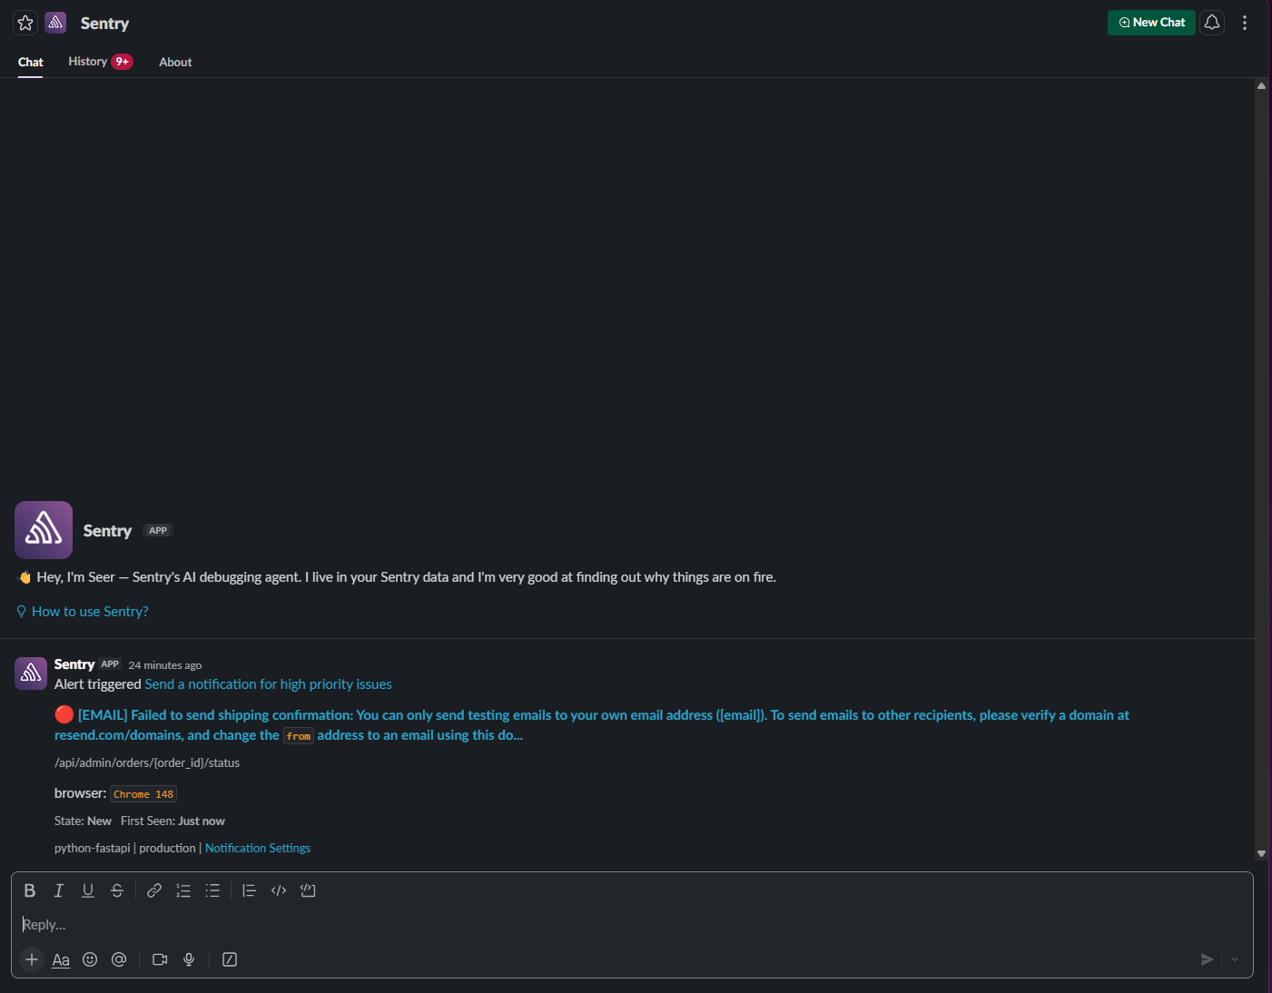Insert a blockquote
This screenshot has height=993, width=1272.
[x=249, y=890]
